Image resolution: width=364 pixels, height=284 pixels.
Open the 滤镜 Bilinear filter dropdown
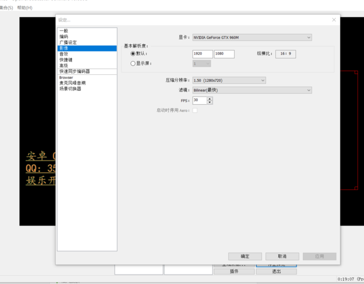pos(252,90)
